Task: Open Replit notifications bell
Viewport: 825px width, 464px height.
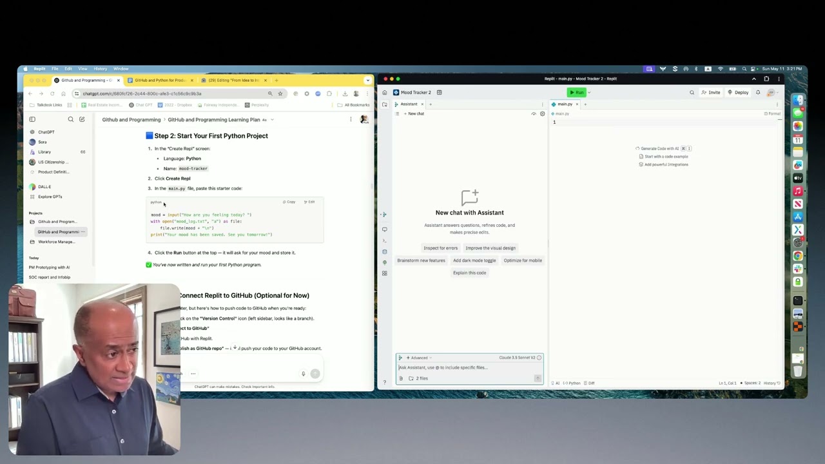Action: click(x=758, y=92)
